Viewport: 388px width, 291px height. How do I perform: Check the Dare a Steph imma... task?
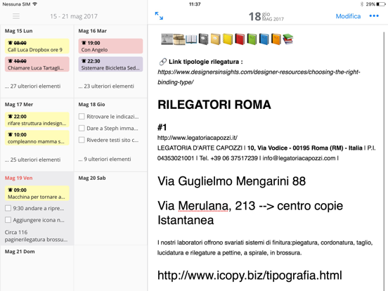tap(82, 128)
